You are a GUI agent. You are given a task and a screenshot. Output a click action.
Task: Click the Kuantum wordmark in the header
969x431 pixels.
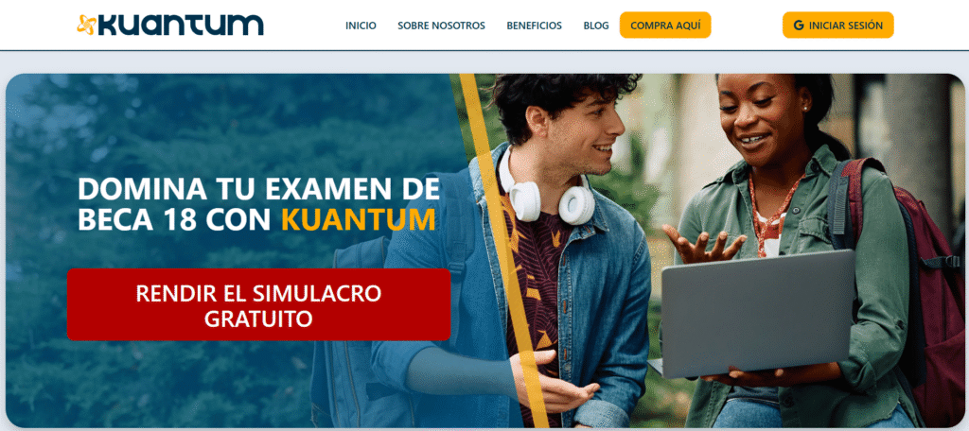[x=181, y=25]
